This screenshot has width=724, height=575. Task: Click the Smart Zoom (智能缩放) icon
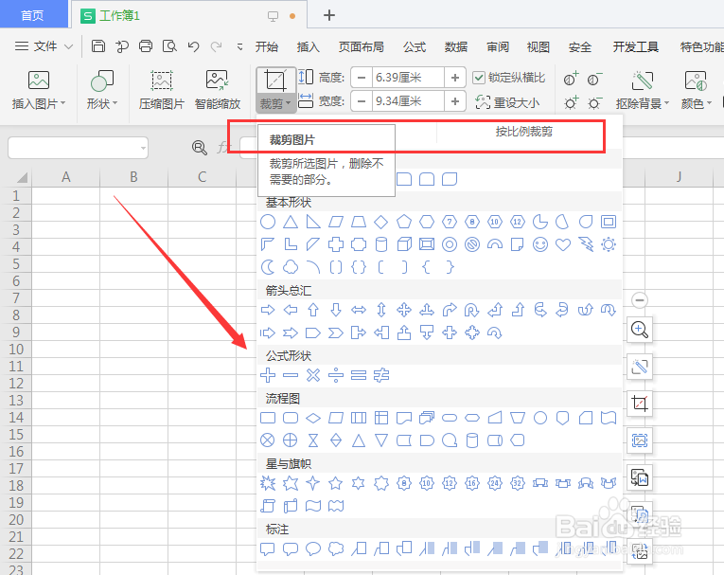pyautogui.click(x=218, y=80)
